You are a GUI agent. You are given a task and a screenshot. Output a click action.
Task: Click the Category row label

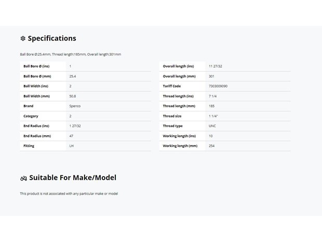[31, 116]
